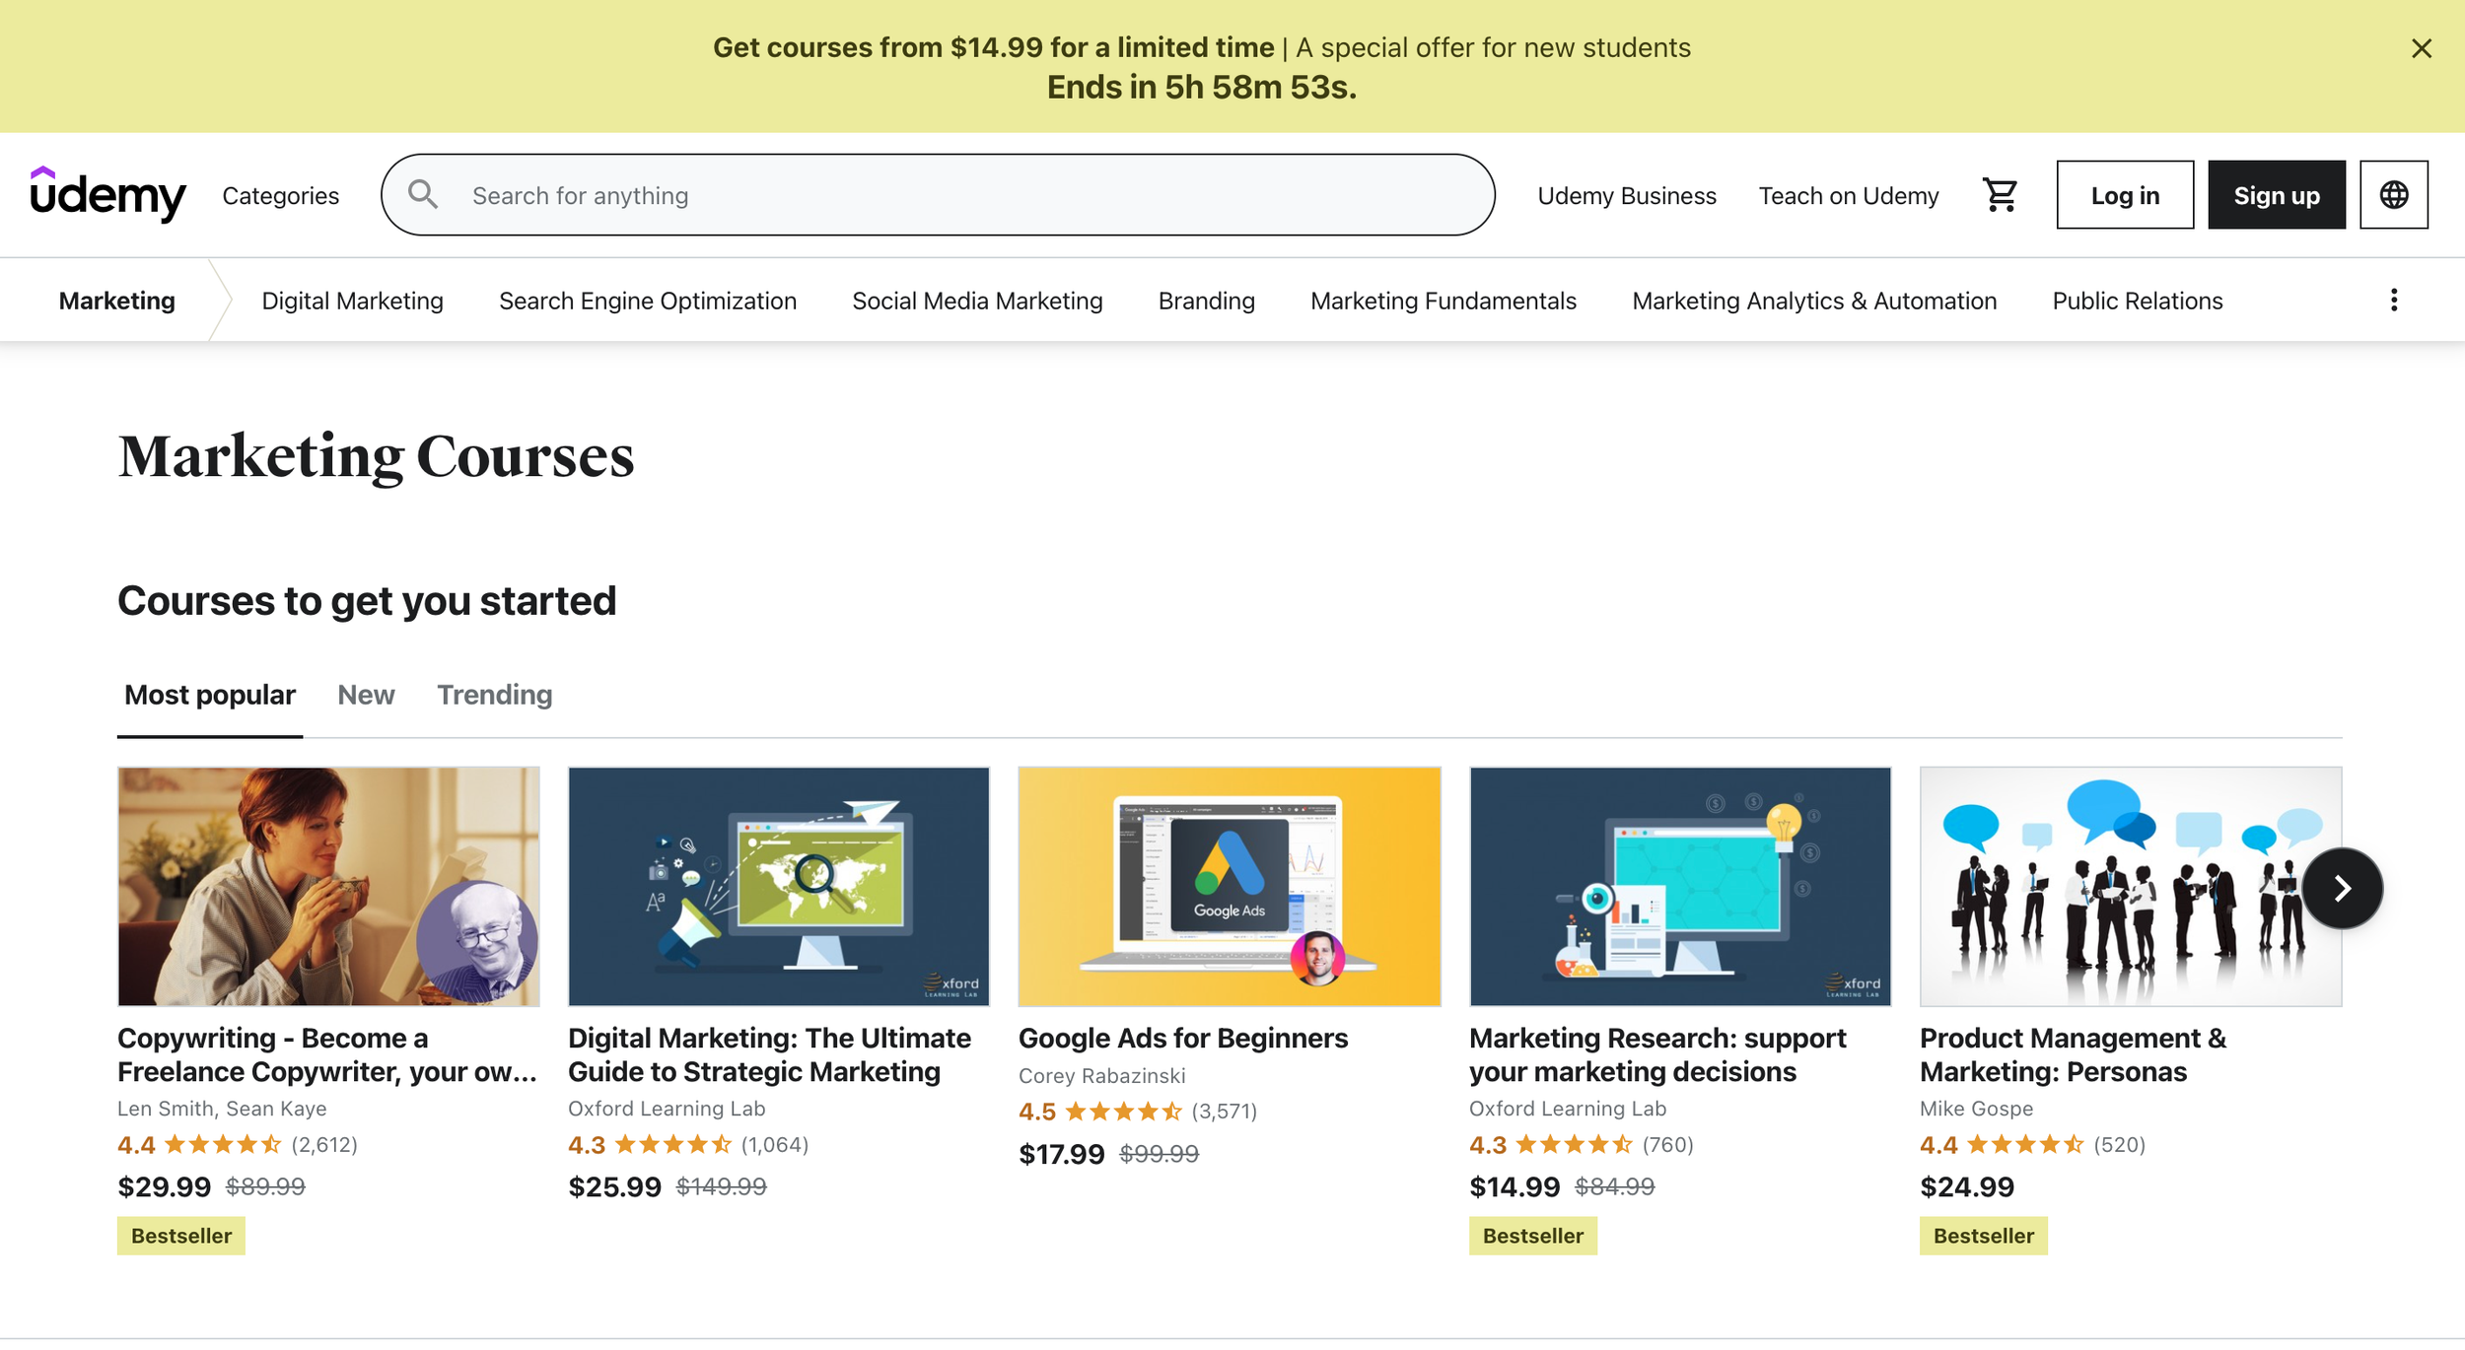The image size is (2465, 1350).
Task: Open Udemy Business link
Action: click(1626, 196)
